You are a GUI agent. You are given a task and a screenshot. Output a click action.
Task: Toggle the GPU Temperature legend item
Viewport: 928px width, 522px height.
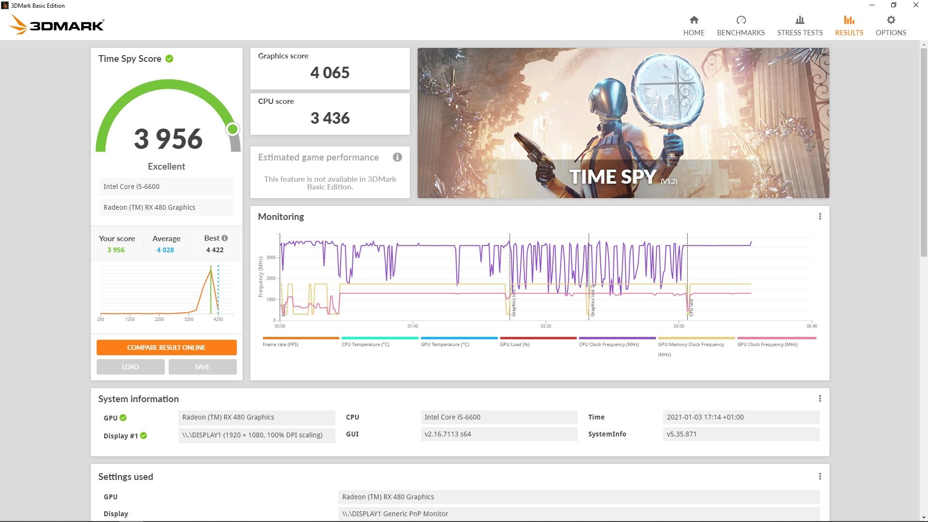459,342
